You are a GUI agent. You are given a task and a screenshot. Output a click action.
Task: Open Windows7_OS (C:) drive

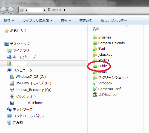tap(31, 77)
